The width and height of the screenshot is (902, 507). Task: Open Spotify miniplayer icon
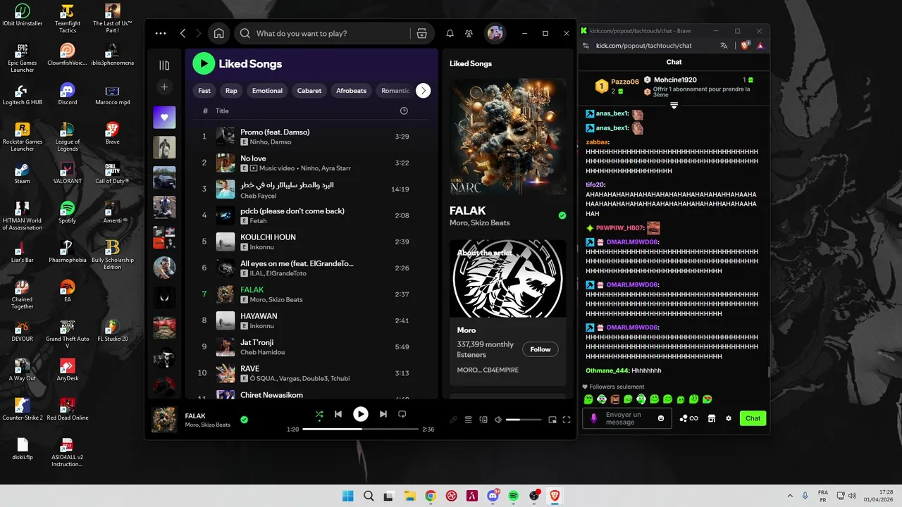(552, 420)
